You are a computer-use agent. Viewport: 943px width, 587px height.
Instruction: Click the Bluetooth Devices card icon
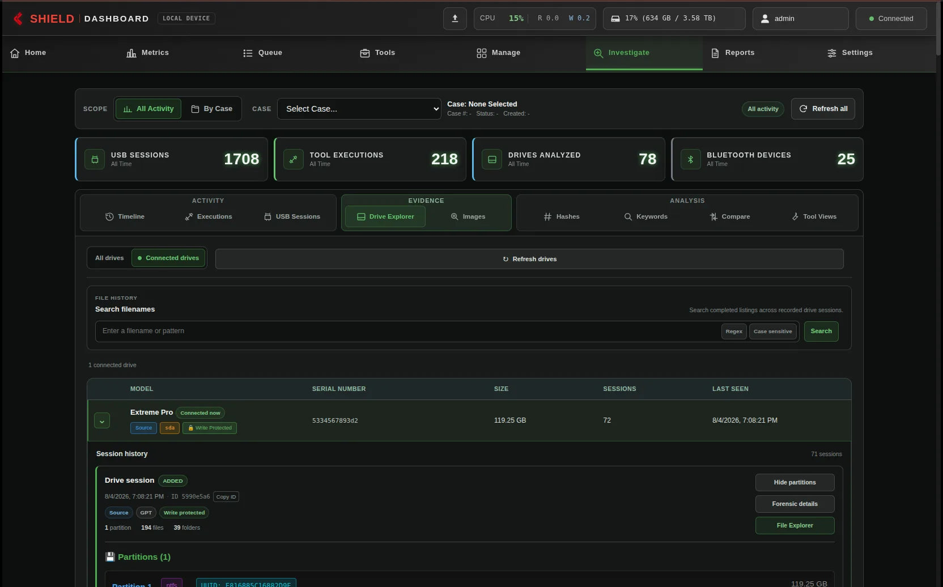[x=690, y=159]
